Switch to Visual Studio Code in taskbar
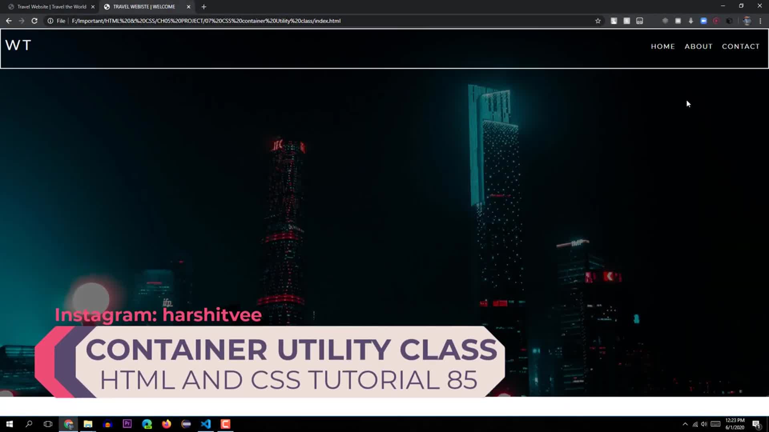 tap(206, 424)
